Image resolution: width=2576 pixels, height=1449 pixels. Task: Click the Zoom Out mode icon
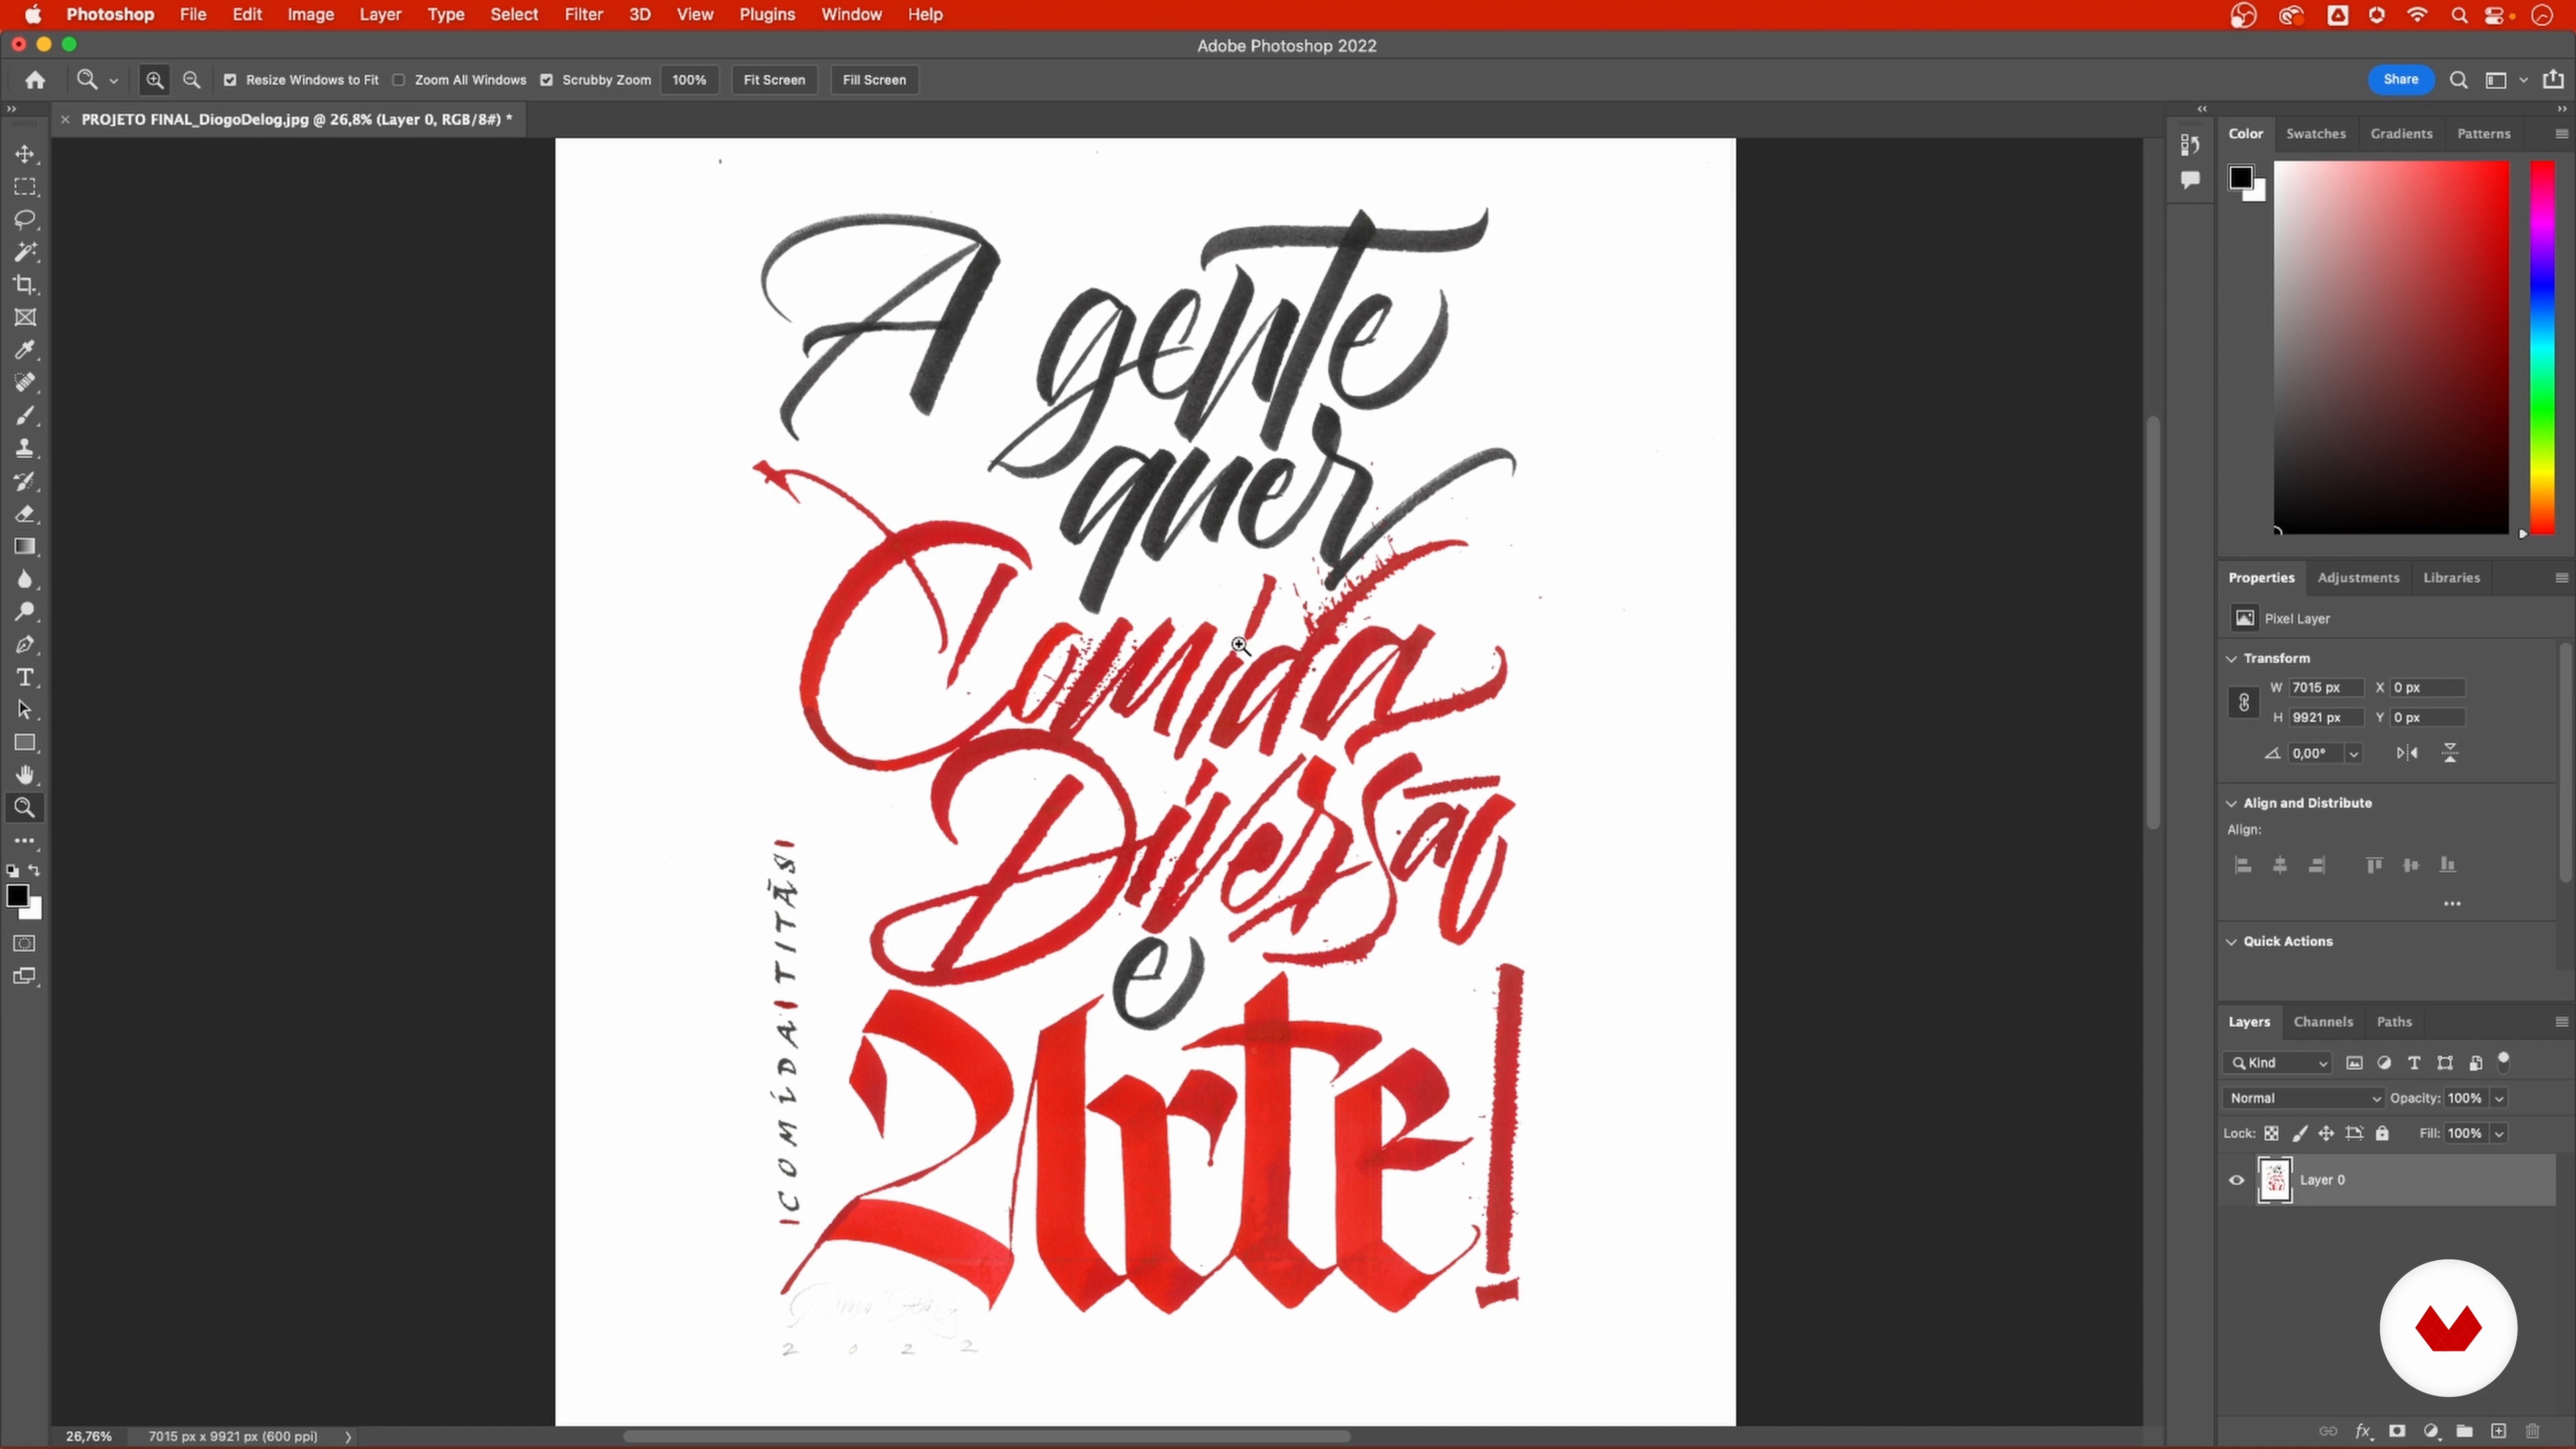[x=192, y=80]
